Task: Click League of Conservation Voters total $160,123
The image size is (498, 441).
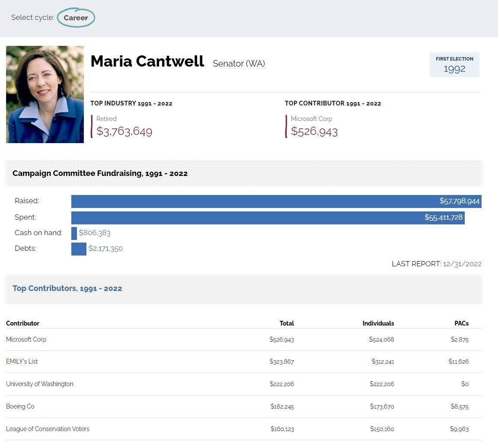Action: pos(282,429)
